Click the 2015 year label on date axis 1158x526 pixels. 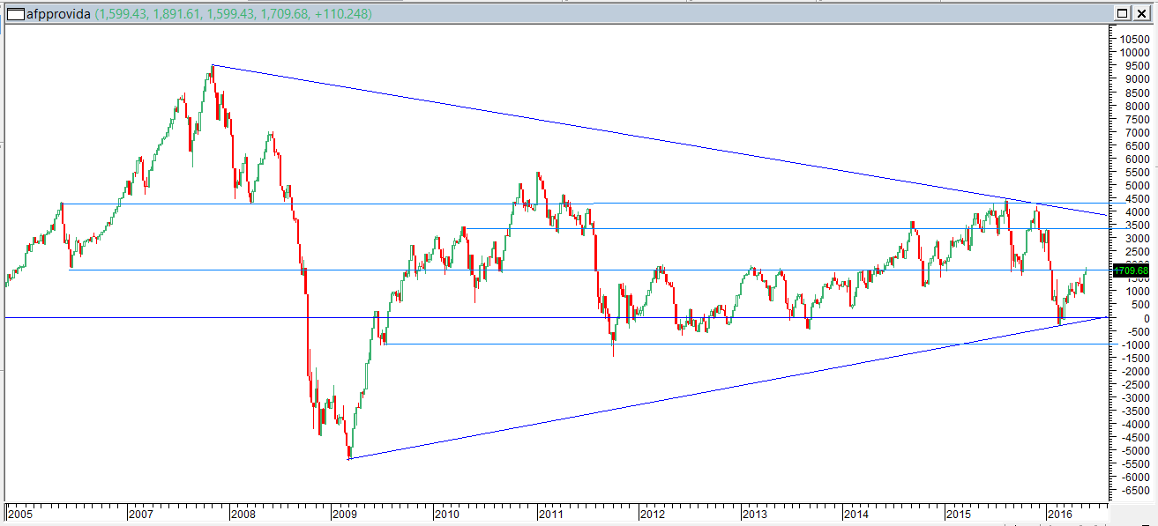[x=960, y=513]
